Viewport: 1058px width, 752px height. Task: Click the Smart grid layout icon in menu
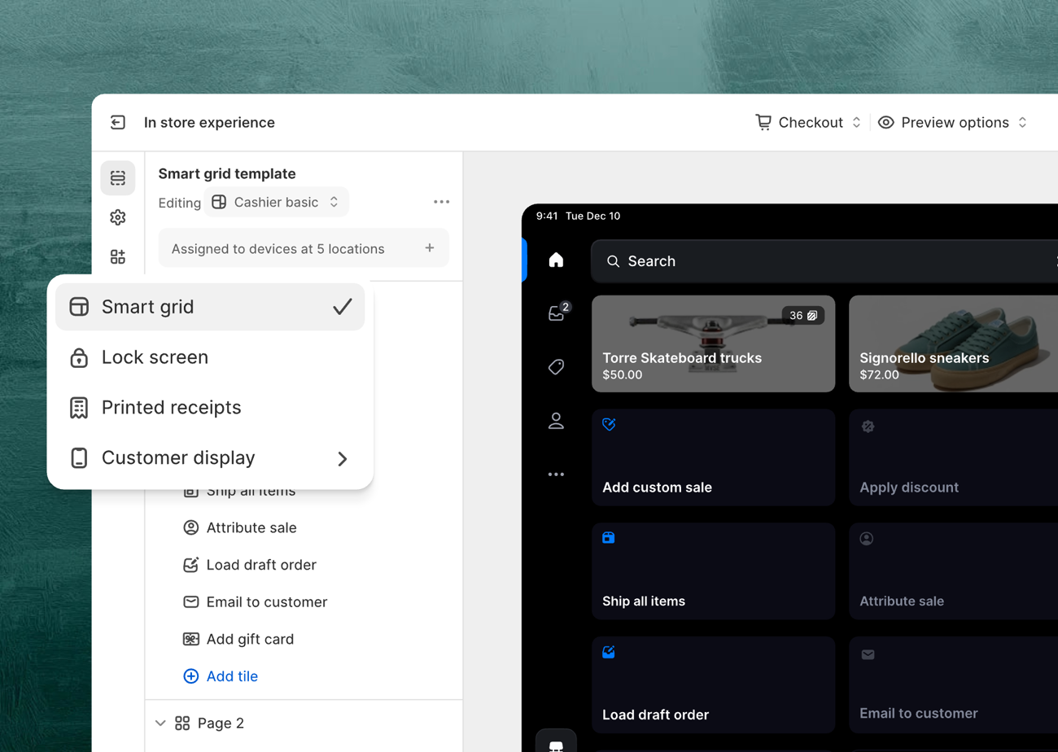point(79,307)
